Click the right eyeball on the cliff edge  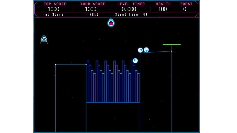146,50
